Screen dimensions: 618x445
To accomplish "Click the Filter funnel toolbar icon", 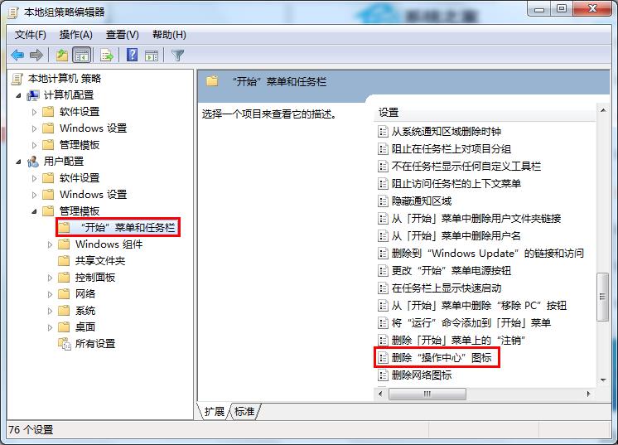I will pyautogui.click(x=178, y=56).
